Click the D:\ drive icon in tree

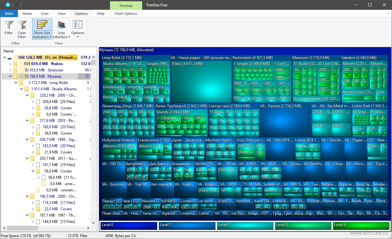pyautogui.click(x=9, y=57)
